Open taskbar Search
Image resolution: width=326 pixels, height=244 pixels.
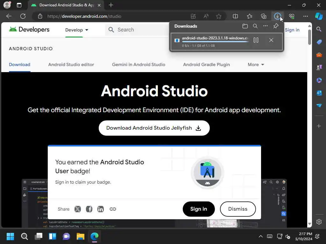click(x=24, y=236)
